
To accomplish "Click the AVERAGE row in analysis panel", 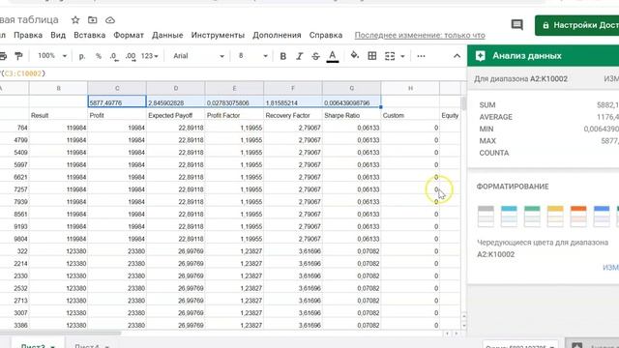I will pos(548,117).
